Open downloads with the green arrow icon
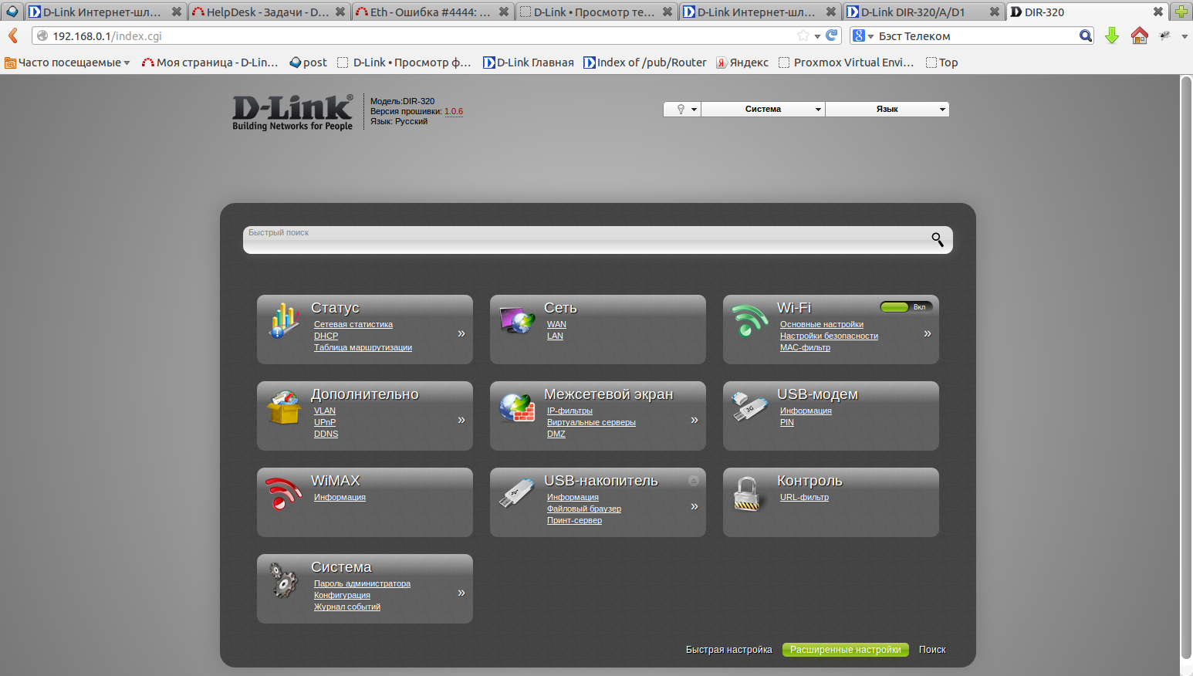This screenshot has width=1193, height=676. [x=1112, y=35]
